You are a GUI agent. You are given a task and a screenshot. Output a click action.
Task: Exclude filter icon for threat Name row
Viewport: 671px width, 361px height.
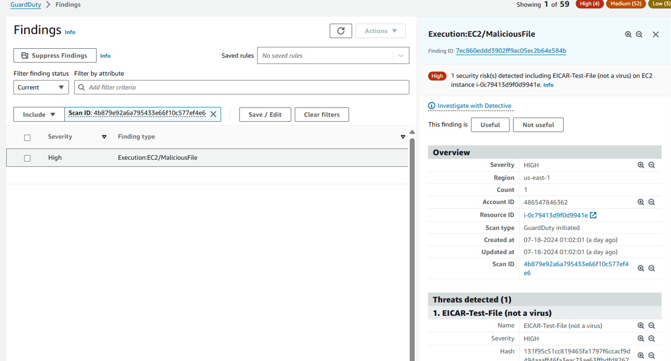click(652, 326)
